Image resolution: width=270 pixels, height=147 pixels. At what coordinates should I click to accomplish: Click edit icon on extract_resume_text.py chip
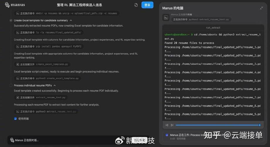click(x=18, y=97)
